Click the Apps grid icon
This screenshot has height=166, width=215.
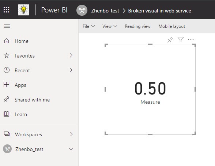(7, 85)
